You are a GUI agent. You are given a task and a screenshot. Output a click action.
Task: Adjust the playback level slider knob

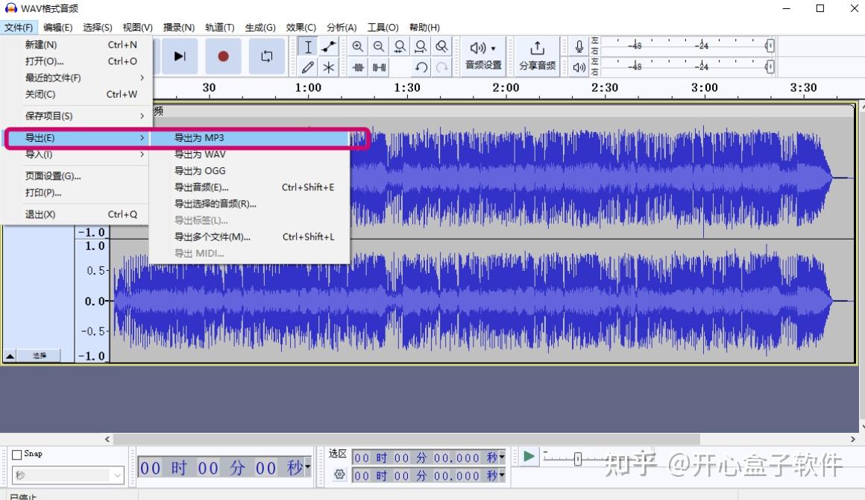[770, 66]
